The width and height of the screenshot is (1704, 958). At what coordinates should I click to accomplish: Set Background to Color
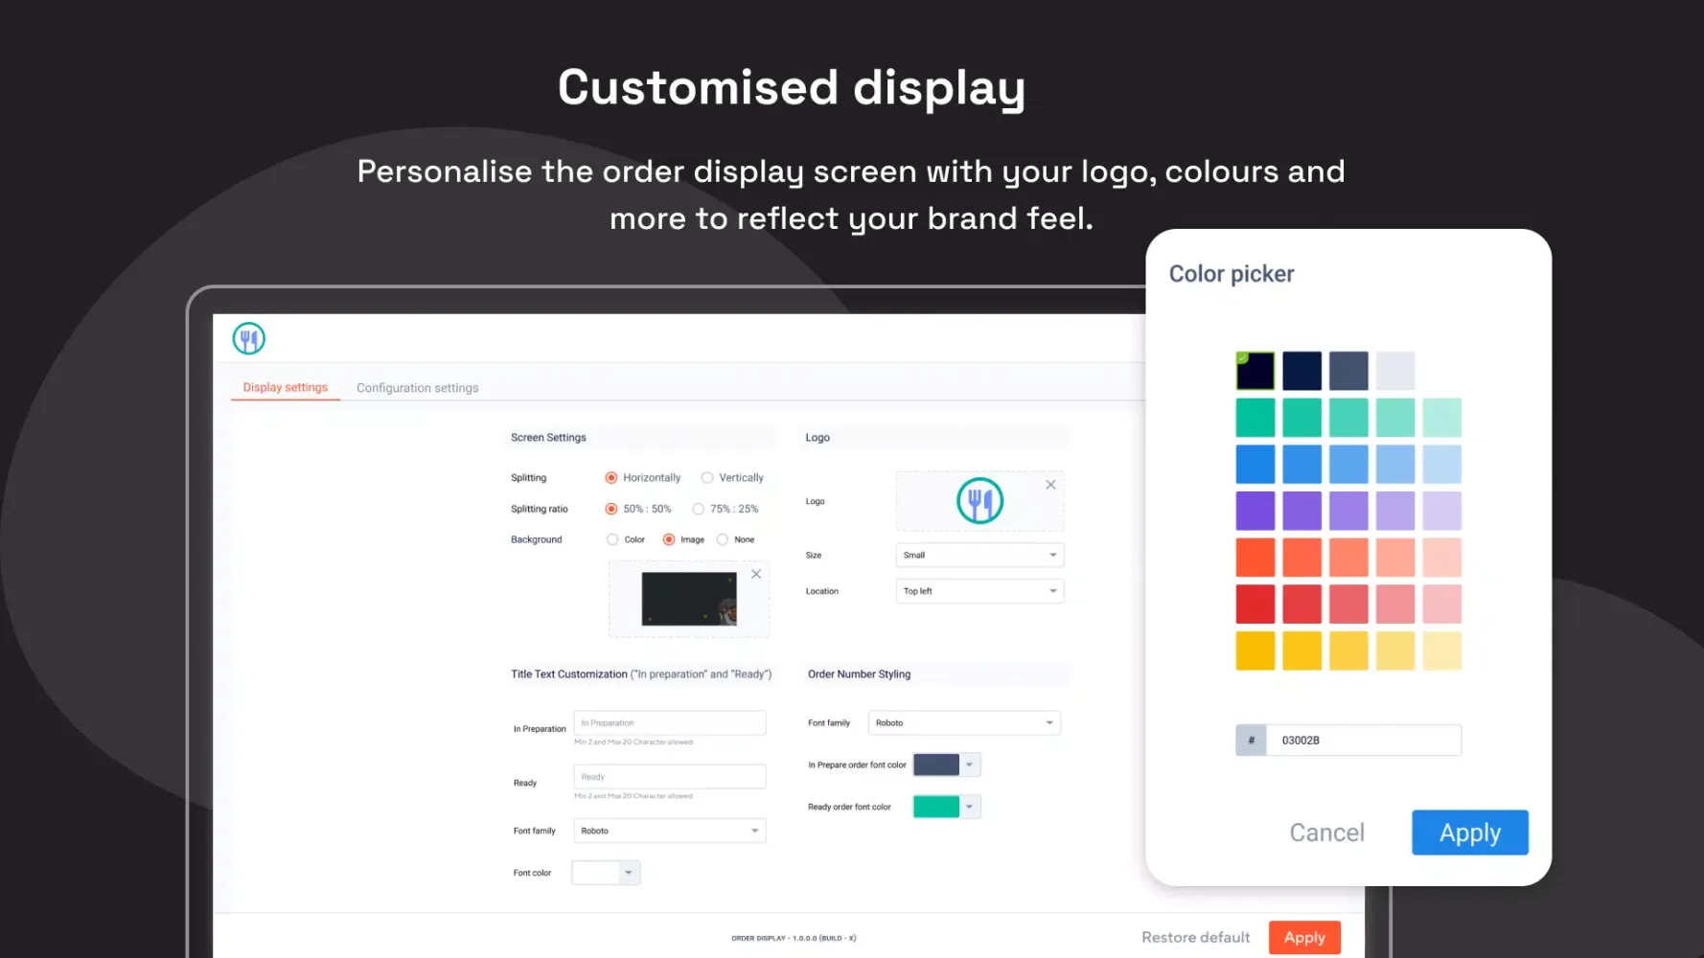point(612,539)
